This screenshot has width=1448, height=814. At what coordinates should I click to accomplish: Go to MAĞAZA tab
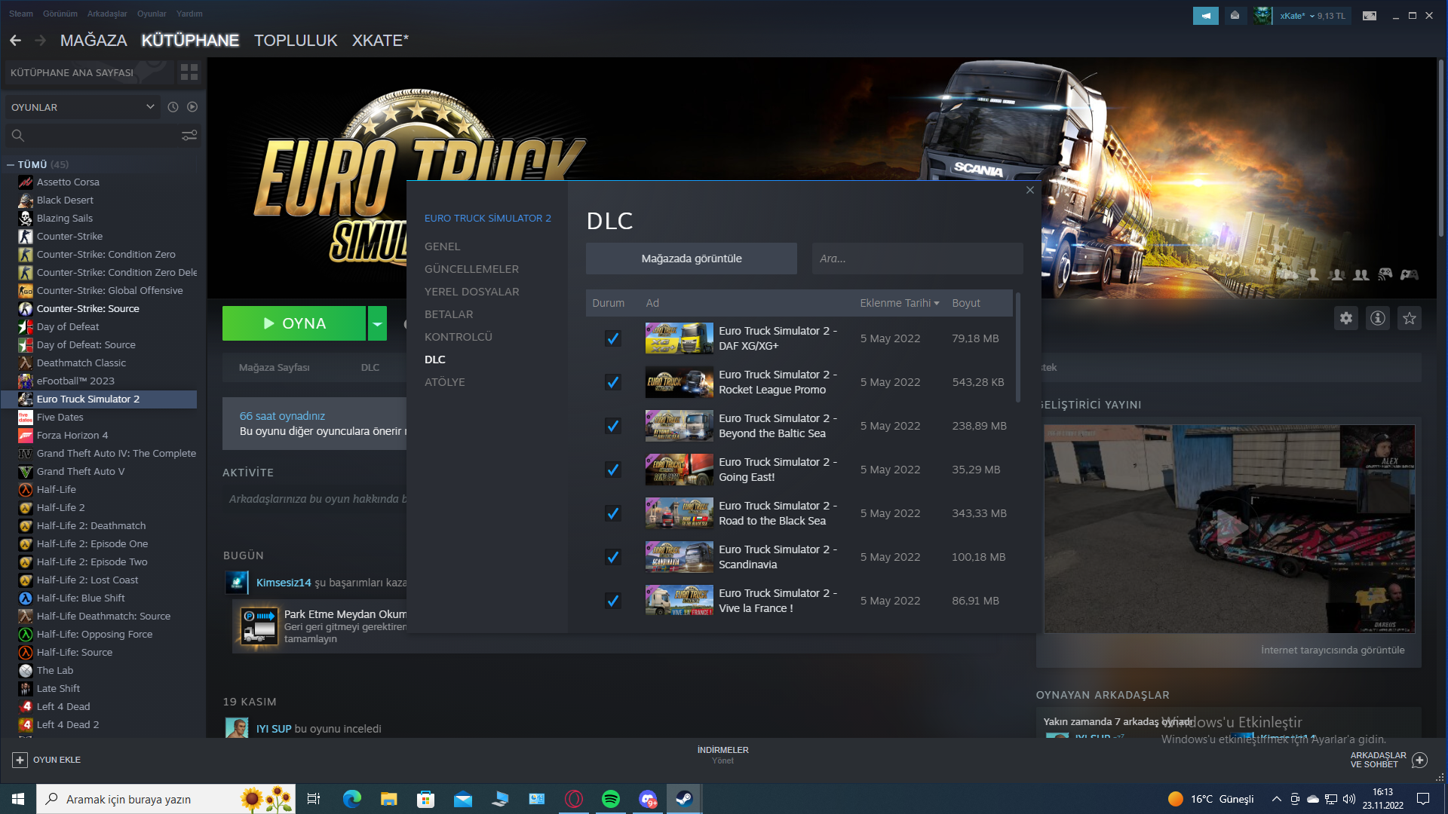click(94, 41)
